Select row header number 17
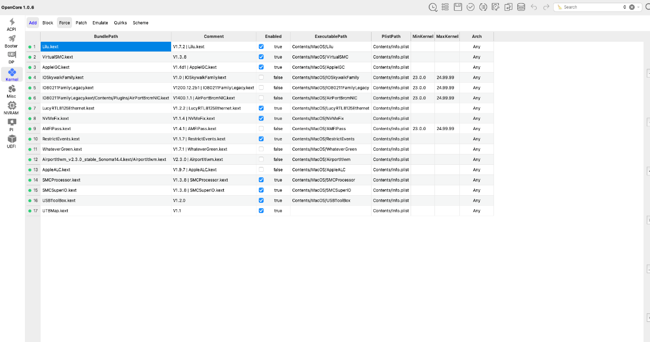The height and width of the screenshot is (342, 650). pos(33,211)
